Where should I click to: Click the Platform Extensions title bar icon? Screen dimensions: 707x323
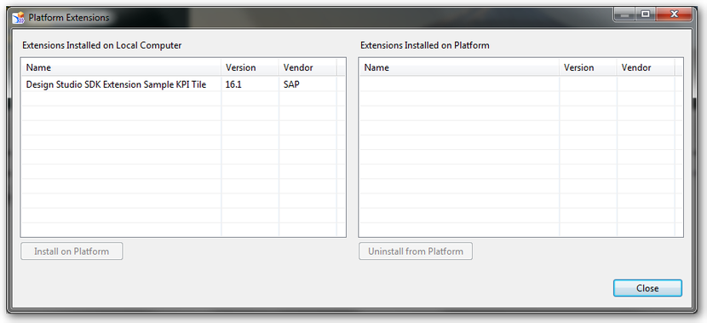tap(19, 18)
